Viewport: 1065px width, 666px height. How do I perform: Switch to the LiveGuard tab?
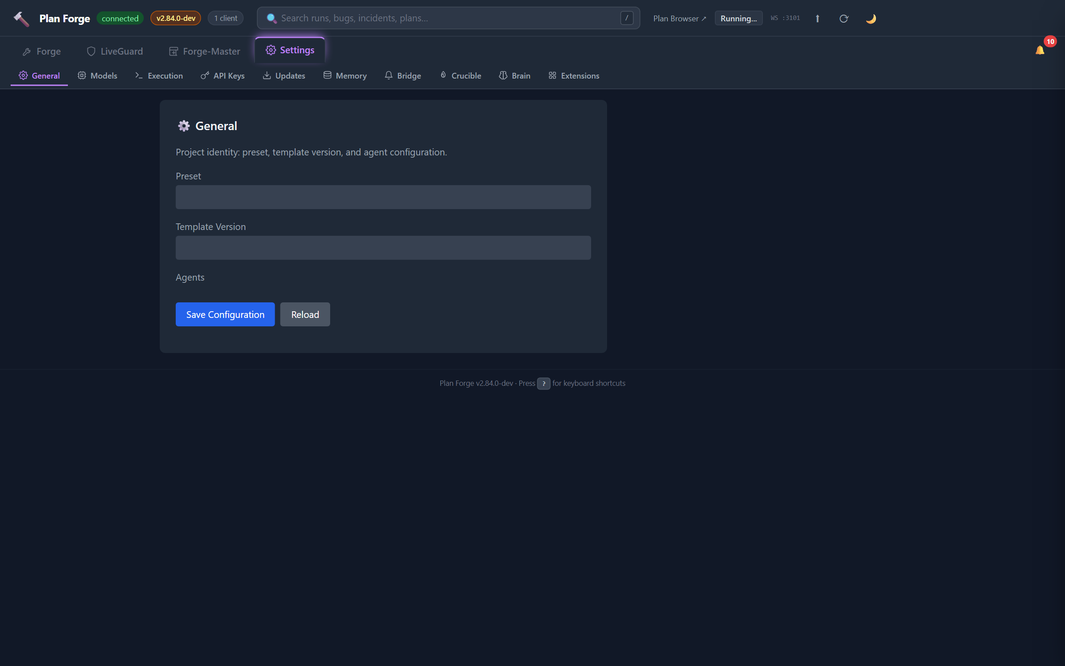(x=115, y=52)
